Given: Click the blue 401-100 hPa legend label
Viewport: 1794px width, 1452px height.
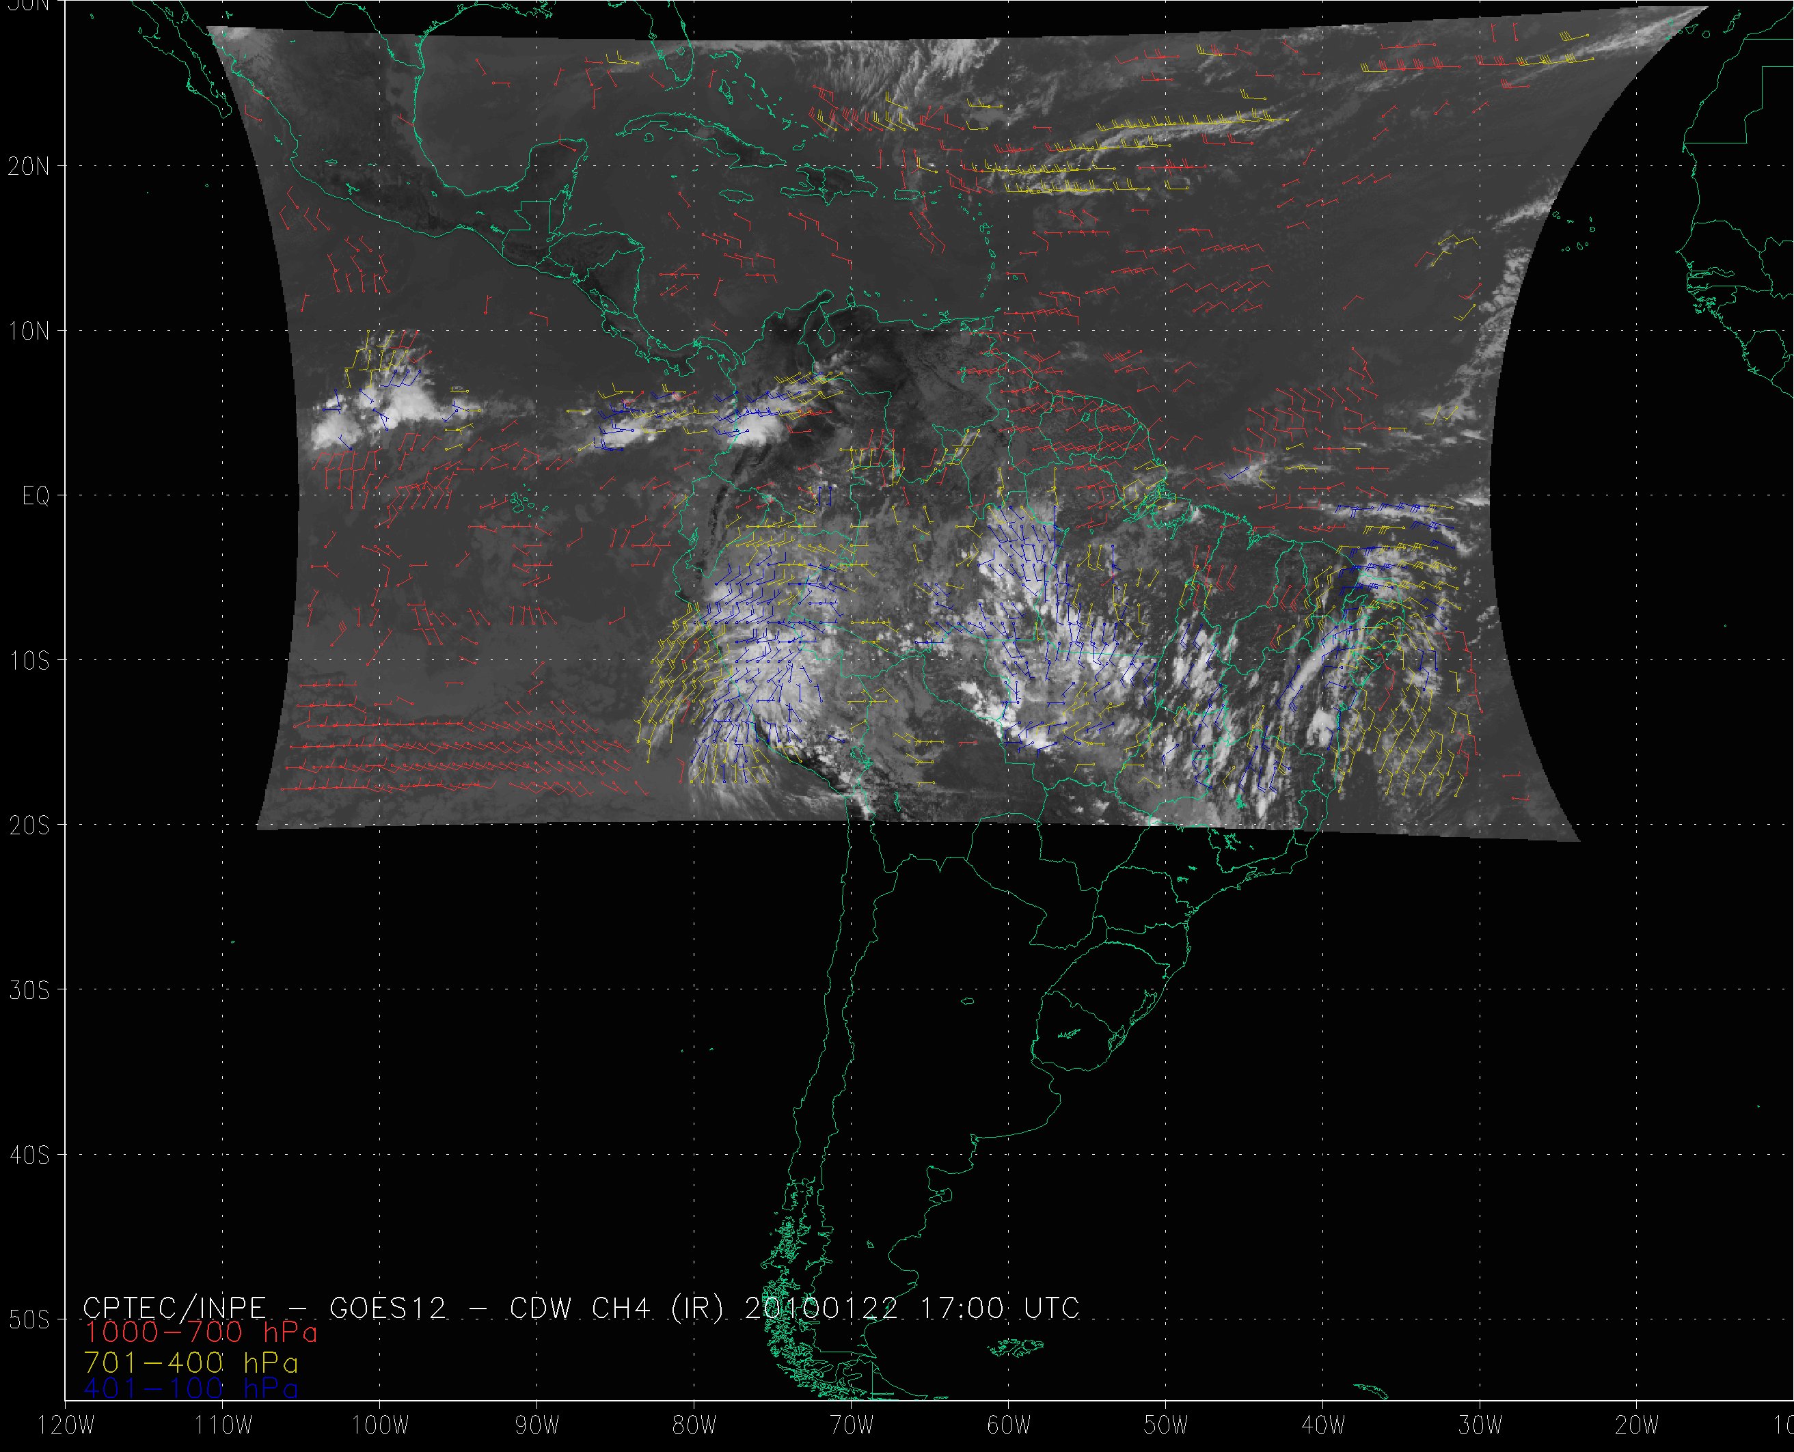Looking at the screenshot, I should pyautogui.click(x=191, y=1388).
